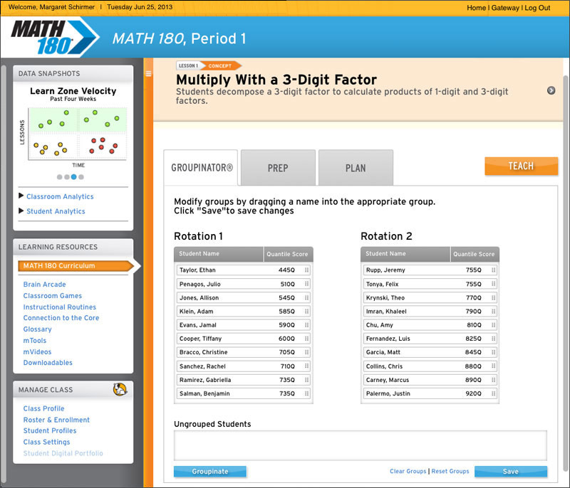Open Connection to the Core link

coord(61,318)
